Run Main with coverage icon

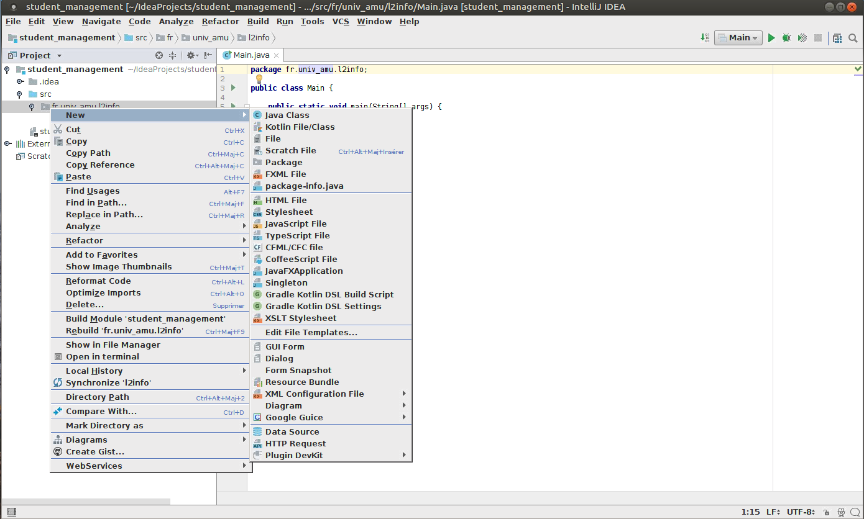pyautogui.click(x=802, y=38)
